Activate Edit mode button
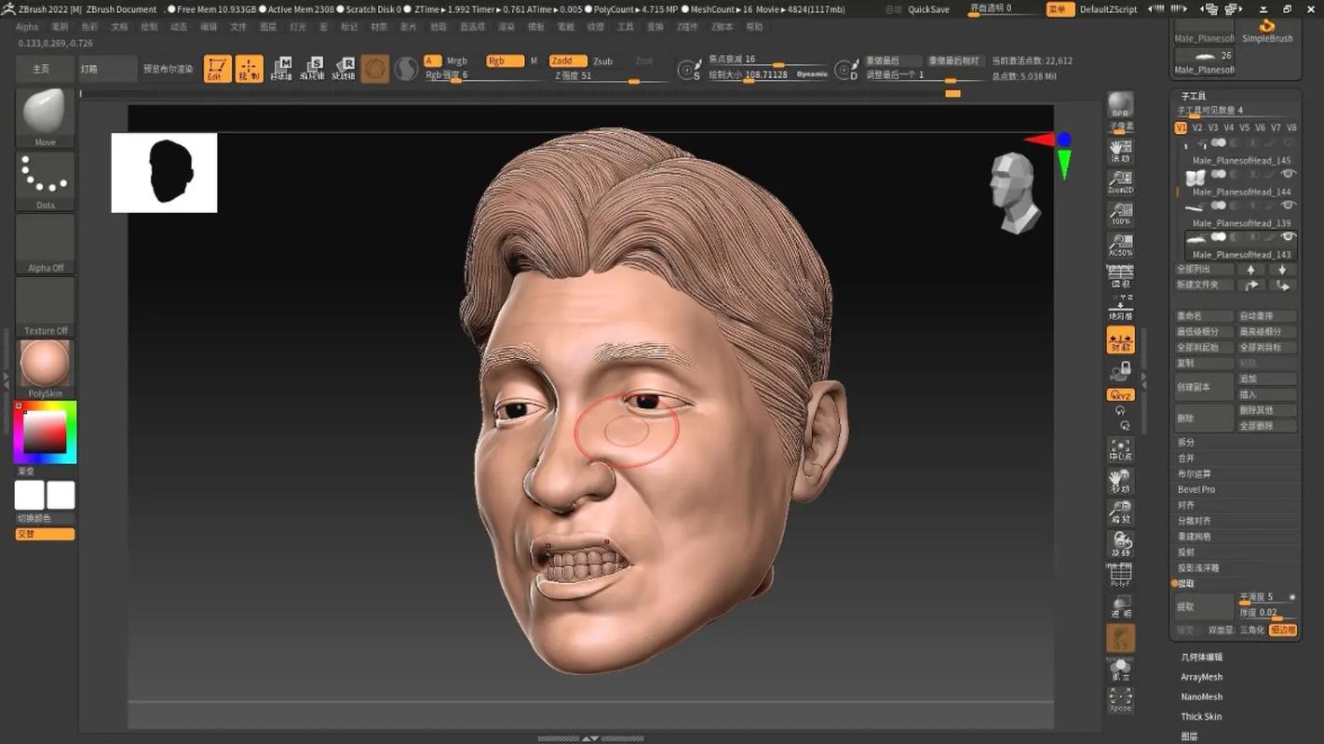The height and width of the screenshot is (744, 1324). click(218, 69)
